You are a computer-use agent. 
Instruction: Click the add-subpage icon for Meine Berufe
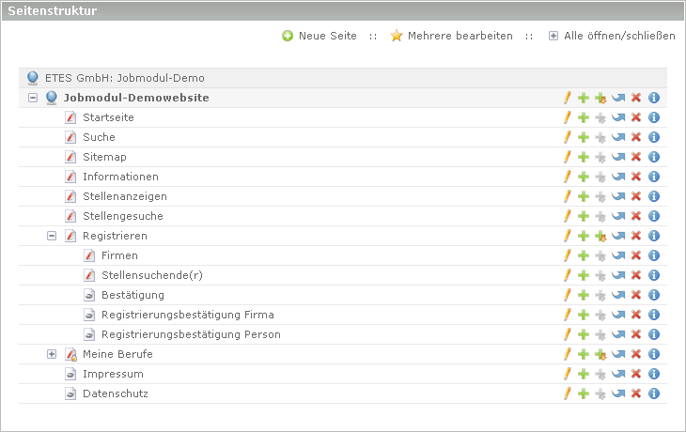[x=600, y=354]
